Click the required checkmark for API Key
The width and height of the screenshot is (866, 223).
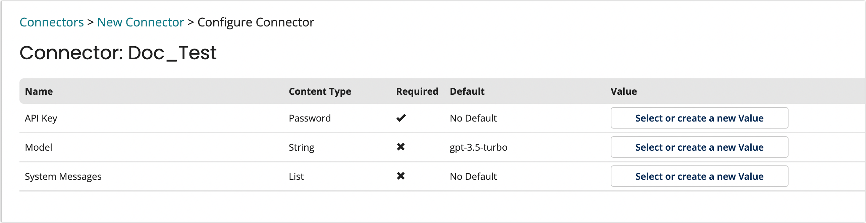(x=401, y=118)
